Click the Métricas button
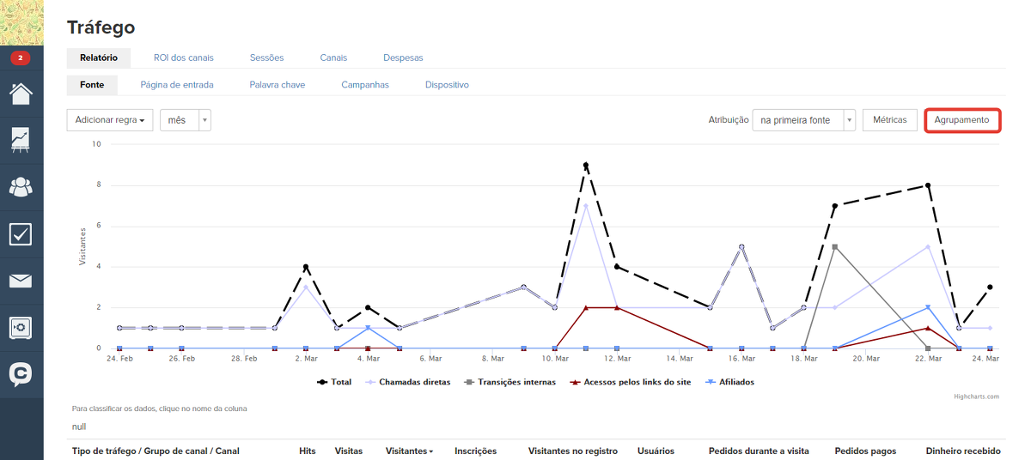Image resolution: width=1031 pixels, height=460 pixels. pos(889,120)
